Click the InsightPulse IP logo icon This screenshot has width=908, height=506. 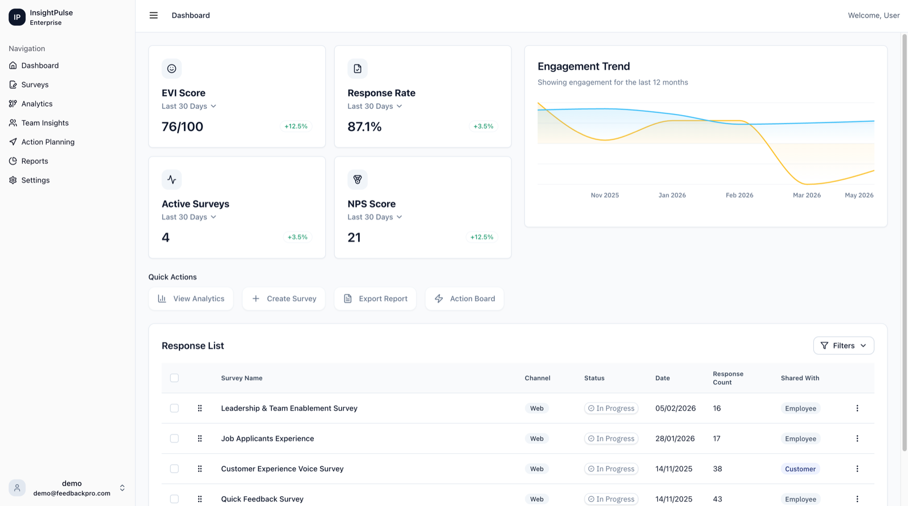[x=17, y=17]
